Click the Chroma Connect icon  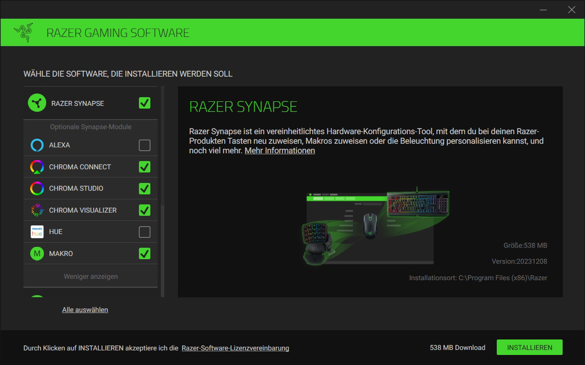click(x=37, y=167)
